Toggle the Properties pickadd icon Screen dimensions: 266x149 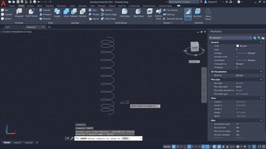coord(255,38)
